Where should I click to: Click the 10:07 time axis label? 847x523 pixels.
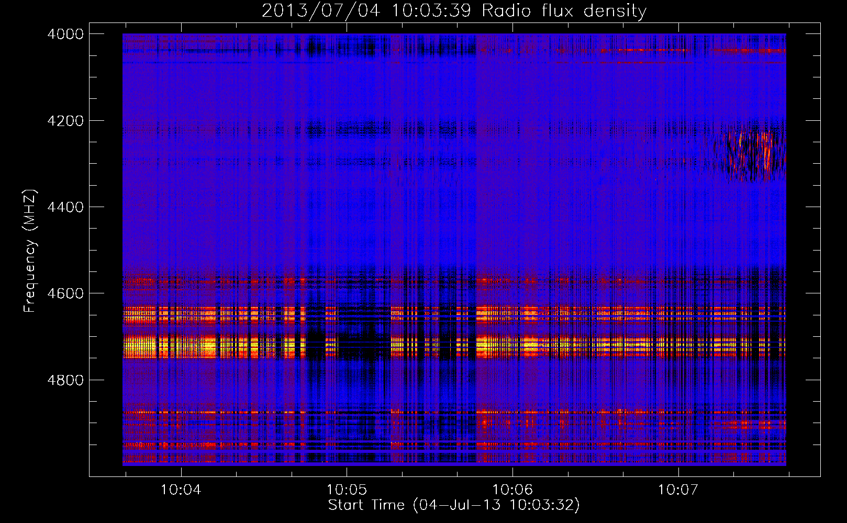pos(678,490)
